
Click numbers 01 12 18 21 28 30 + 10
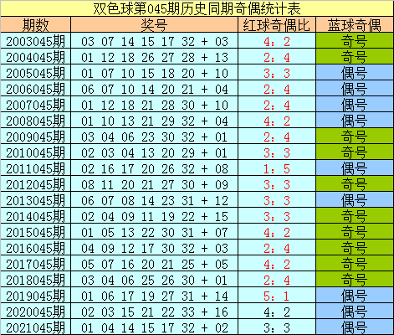pos(155,105)
